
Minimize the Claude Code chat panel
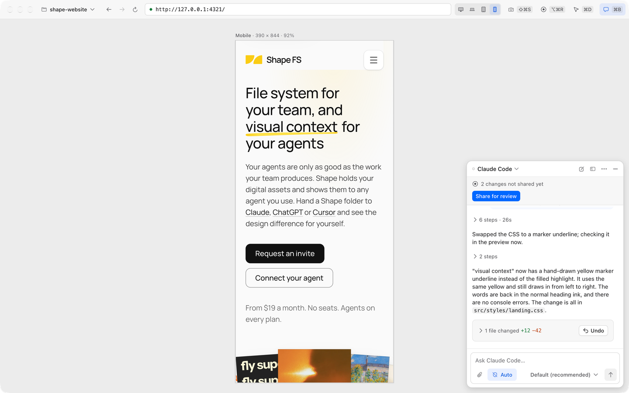pos(615,169)
